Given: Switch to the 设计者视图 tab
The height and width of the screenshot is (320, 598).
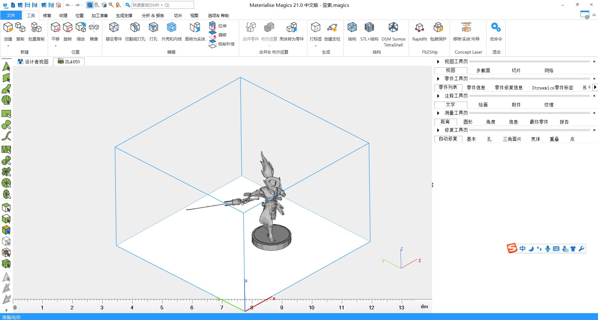Looking at the screenshot, I should pyautogui.click(x=33, y=62).
